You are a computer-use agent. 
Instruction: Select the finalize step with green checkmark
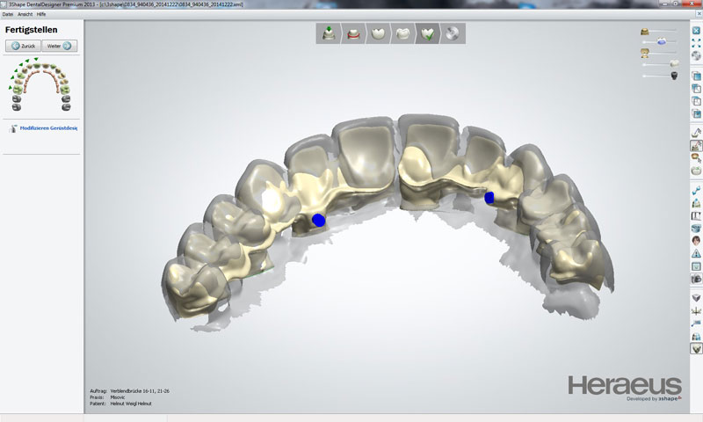click(x=428, y=34)
